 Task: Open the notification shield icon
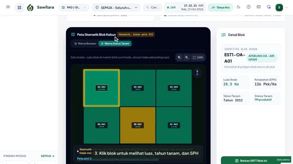point(269,7)
